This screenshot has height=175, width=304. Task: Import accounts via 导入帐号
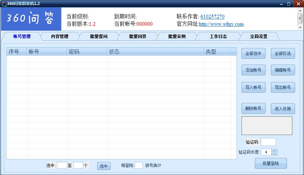[x=254, y=87]
